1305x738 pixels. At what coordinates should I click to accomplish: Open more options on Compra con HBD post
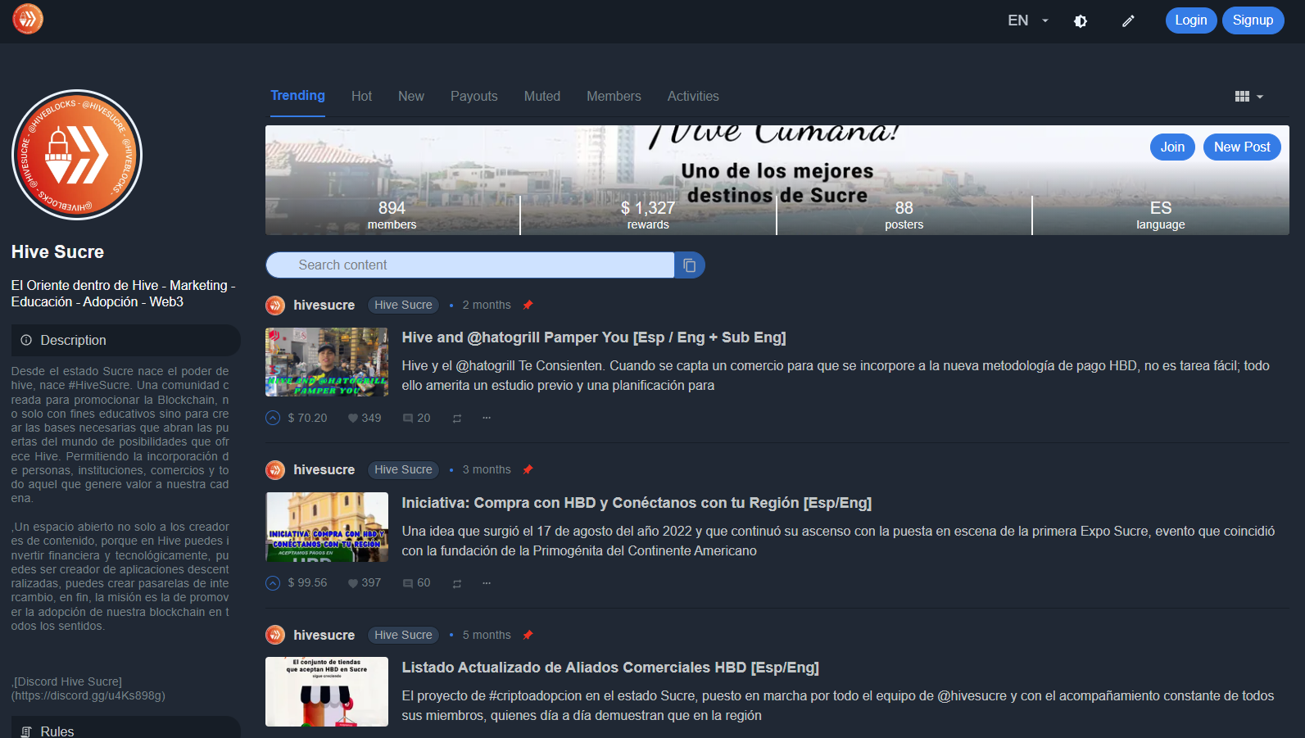coord(487,582)
